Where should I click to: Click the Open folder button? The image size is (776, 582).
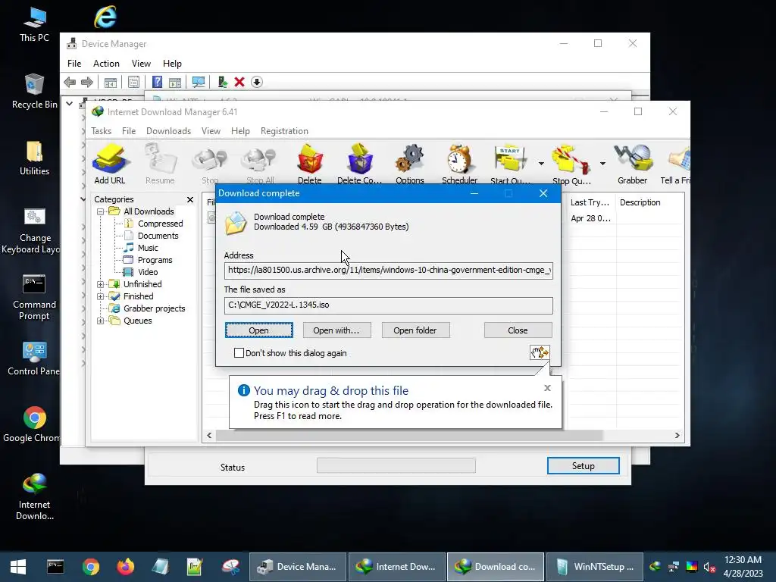coord(415,330)
